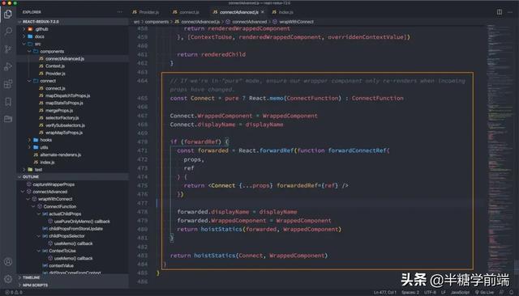Screen dimensions: 519x296
Task: Click line number 470 in gutter
Action: (143, 142)
